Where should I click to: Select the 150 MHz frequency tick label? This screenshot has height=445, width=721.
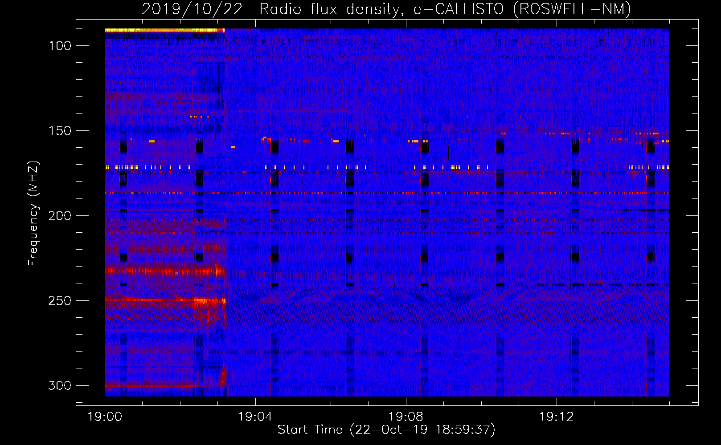click(60, 131)
